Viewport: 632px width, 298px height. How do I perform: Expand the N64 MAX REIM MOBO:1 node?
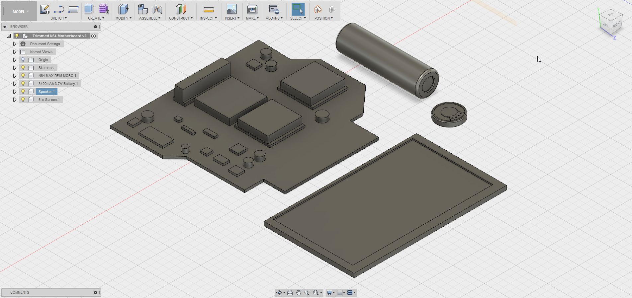[15, 76]
